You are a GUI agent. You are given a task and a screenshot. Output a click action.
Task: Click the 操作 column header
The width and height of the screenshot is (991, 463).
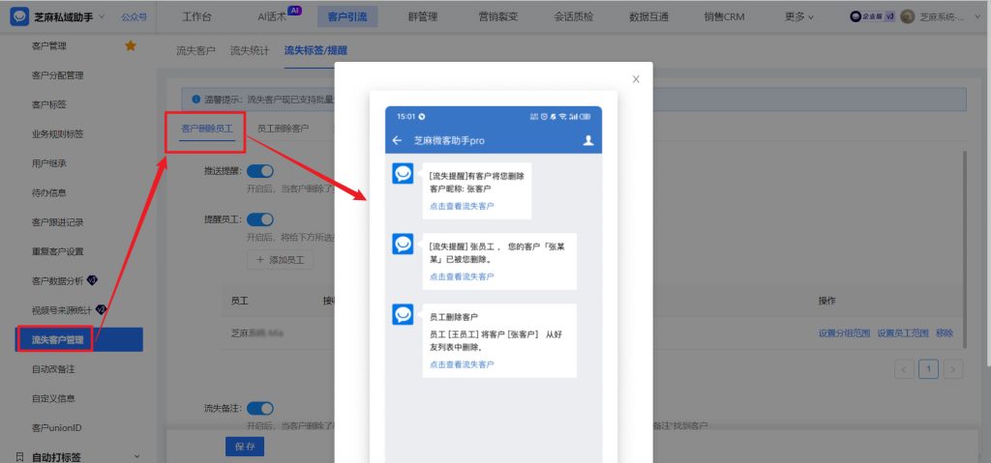tap(827, 302)
